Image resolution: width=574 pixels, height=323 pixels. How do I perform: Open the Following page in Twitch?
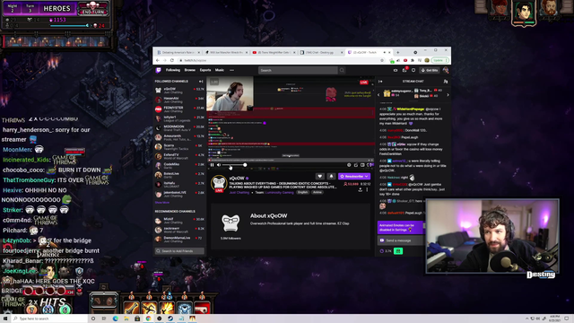click(173, 70)
